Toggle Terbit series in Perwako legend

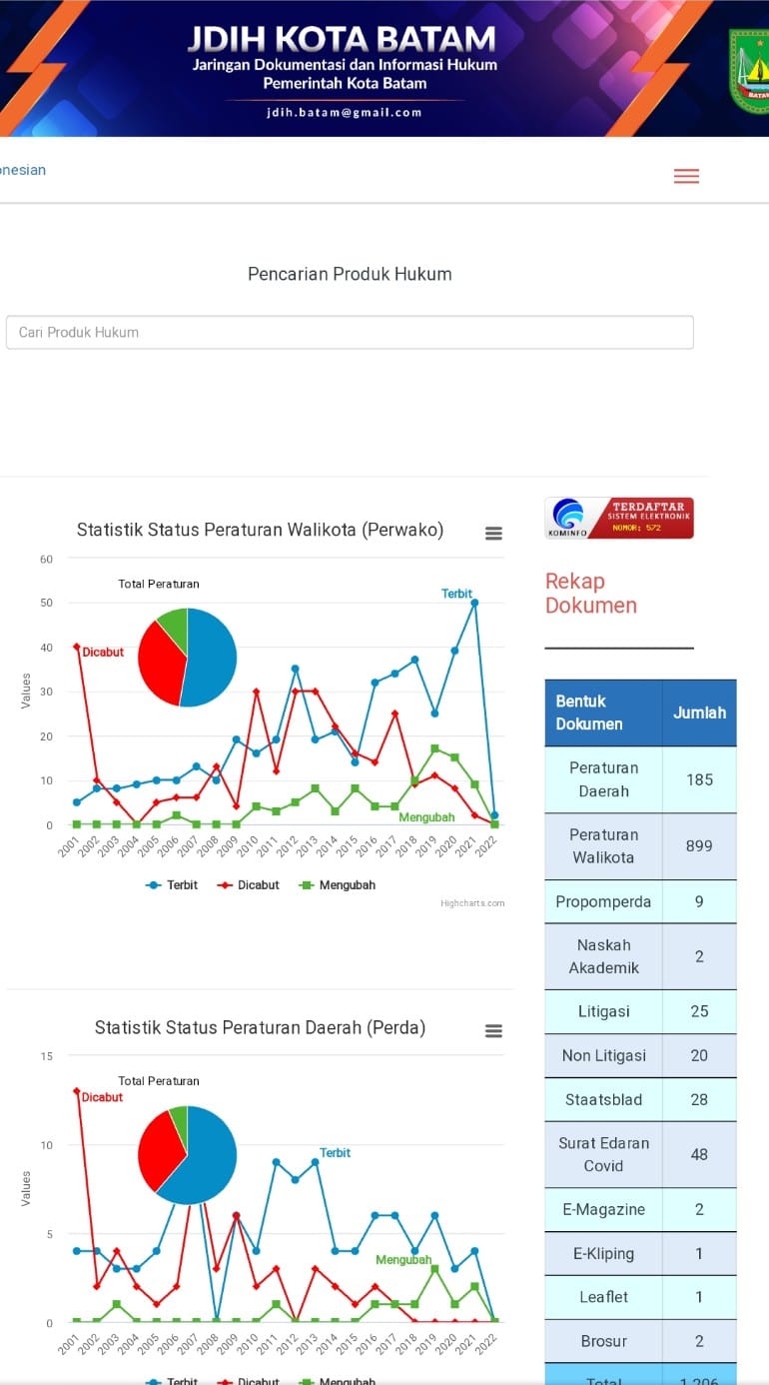pos(172,884)
